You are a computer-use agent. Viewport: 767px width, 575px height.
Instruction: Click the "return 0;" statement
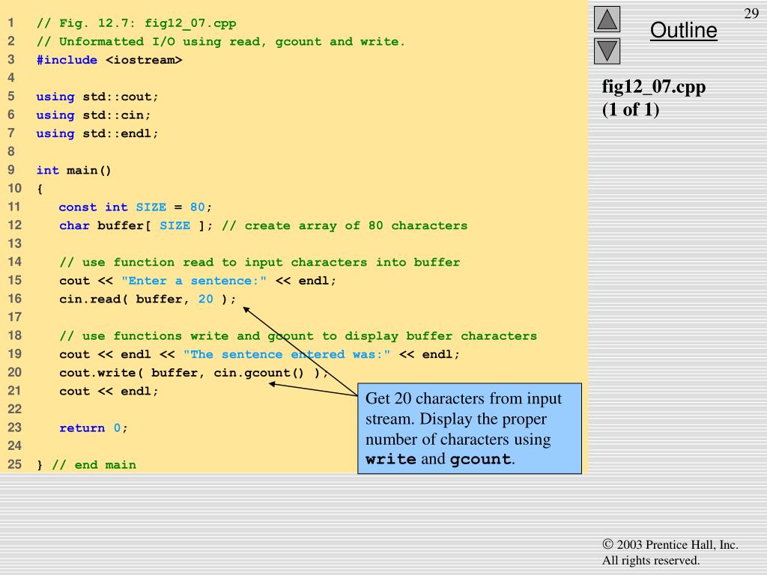pyautogui.click(x=94, y=428)
